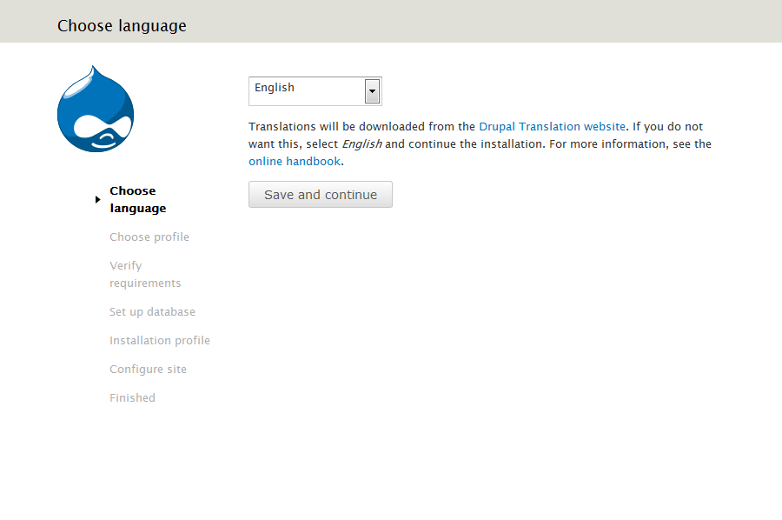
Task: Select the Set up database step
Action: 152,311
